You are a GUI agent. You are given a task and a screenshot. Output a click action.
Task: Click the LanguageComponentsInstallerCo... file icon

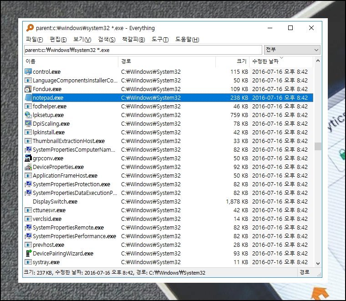[28, 80]
